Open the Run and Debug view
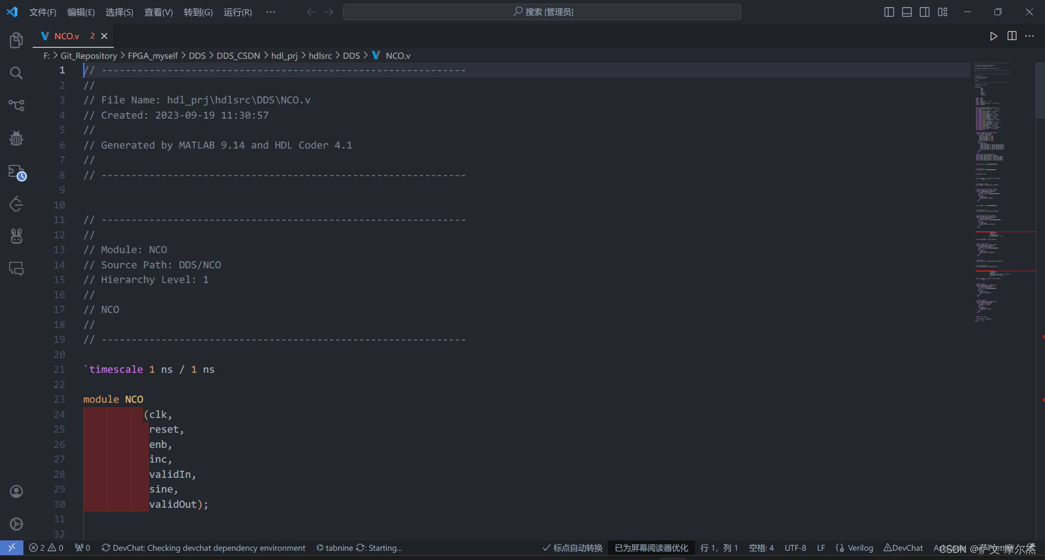Image resolution: width=1045 pixels, height=560 pixels. (x=16, y=138)
